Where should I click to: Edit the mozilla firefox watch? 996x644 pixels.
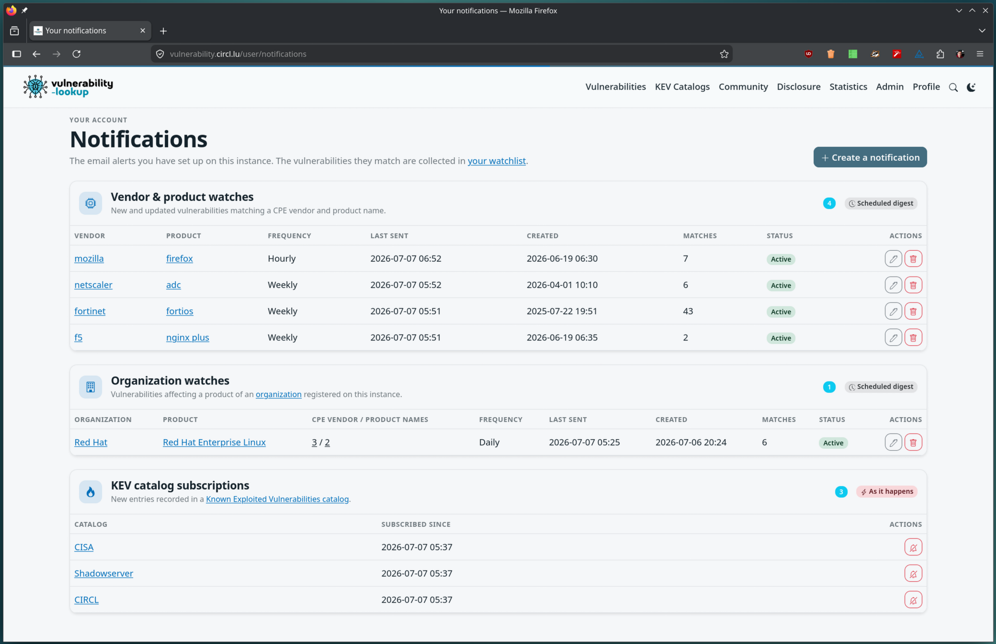click(x=893, y=259)
